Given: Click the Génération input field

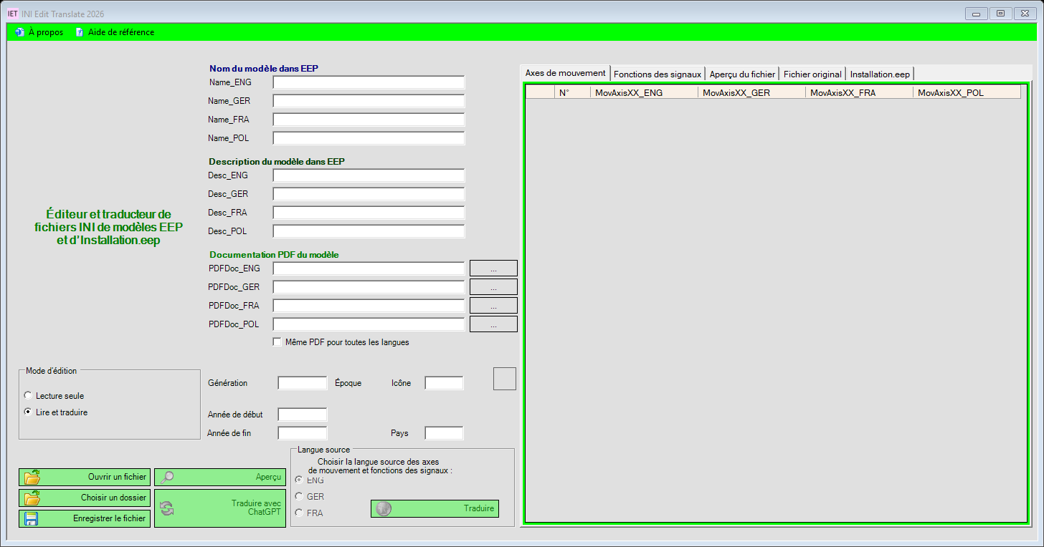Looking at the screenshot, I should pos(303,383).
